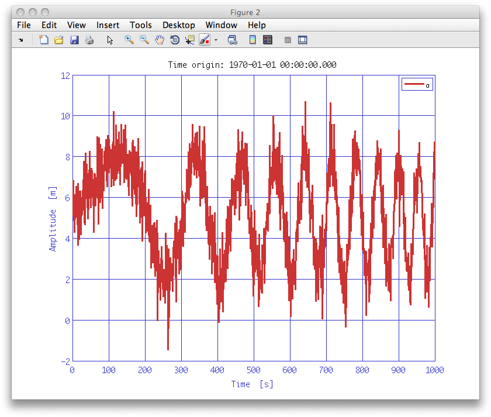Click the "Figure 2" window title
The width and height of the screenshot is (491, 417).
245,12
